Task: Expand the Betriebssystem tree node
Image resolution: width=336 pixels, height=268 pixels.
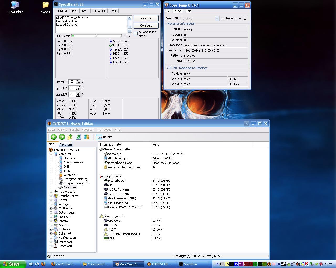Action: click(51, 196)
